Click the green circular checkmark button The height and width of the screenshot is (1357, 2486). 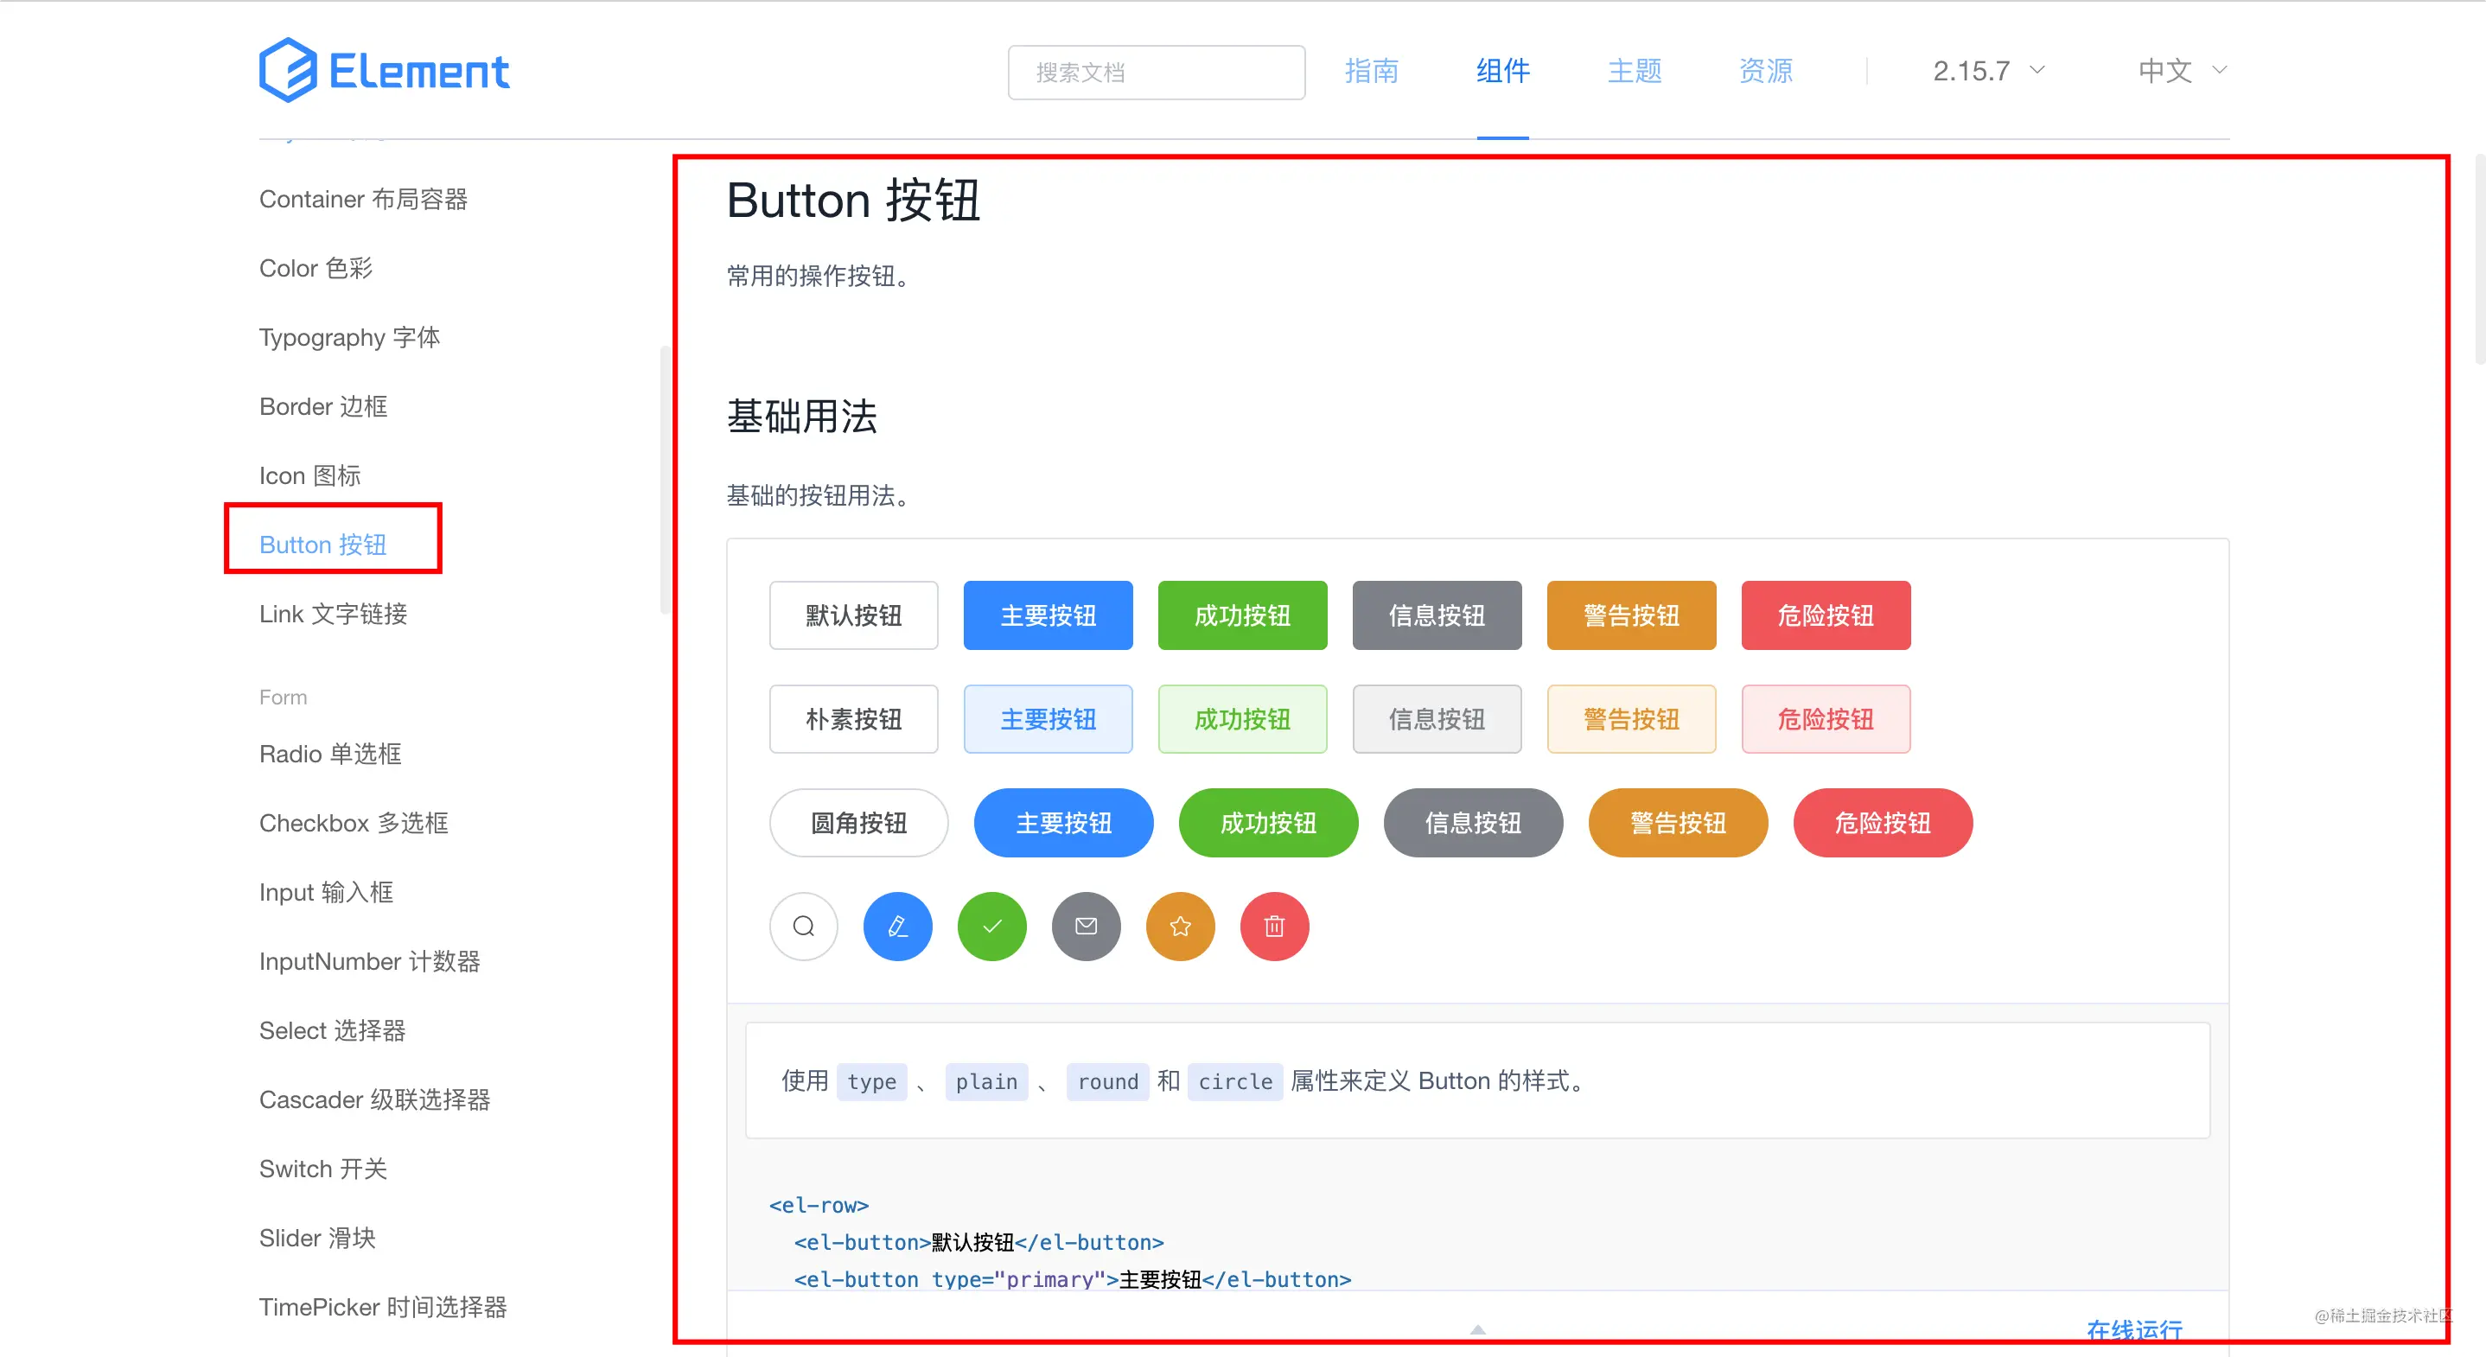(x=991, y=927)
